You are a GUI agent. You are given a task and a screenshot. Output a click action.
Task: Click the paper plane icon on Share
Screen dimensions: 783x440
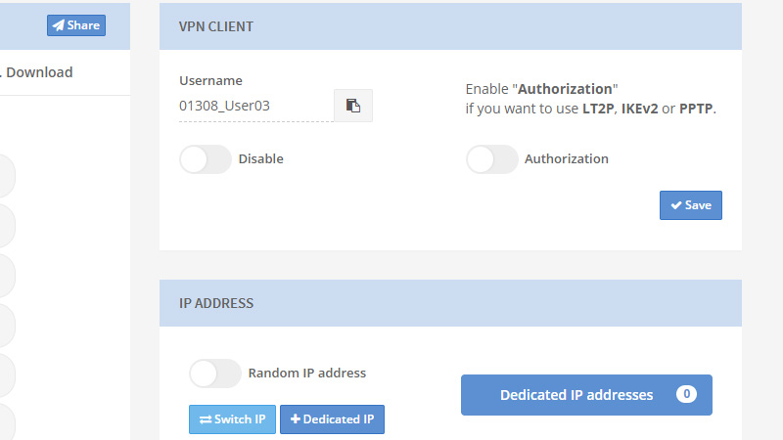[x=59, y=25]
